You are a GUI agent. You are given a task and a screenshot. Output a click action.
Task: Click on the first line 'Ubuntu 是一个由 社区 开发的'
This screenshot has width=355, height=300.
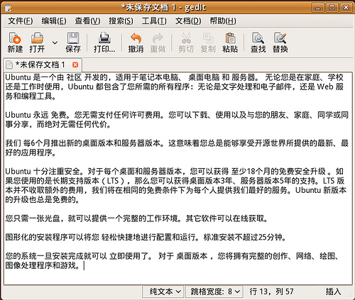174,77
